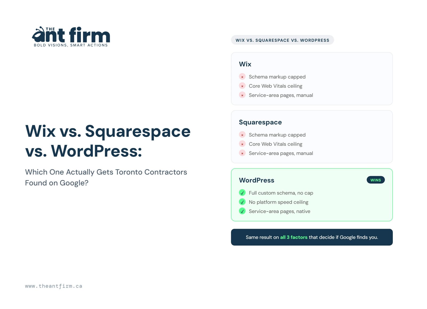Click the main headline 'Wix vs. Squarespace vs. WordPress:'
Viewport: 427px width, 309px height.
point(108,141)
